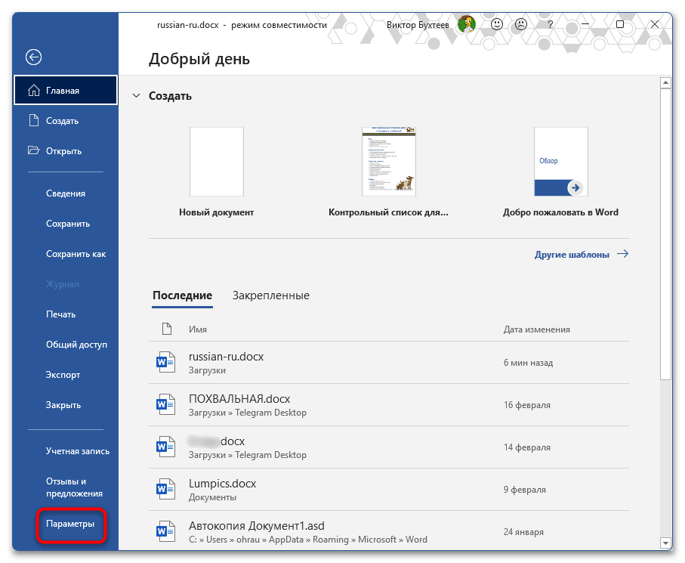Send negative feedback with the frown face icon
685x563 pixels.
tap(521, 24)
